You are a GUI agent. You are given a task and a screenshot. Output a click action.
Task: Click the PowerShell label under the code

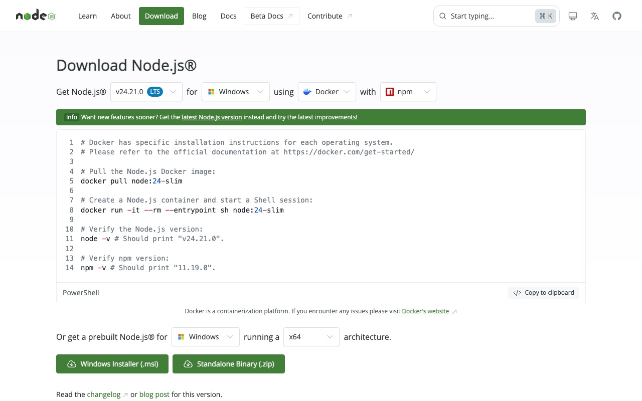81,293
